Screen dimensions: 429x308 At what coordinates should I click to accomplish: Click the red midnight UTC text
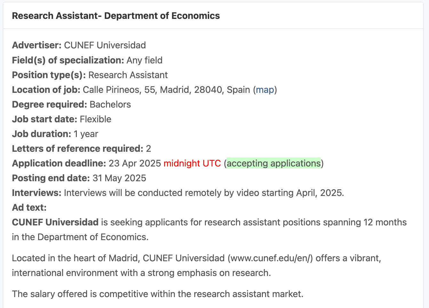[192, 163]
